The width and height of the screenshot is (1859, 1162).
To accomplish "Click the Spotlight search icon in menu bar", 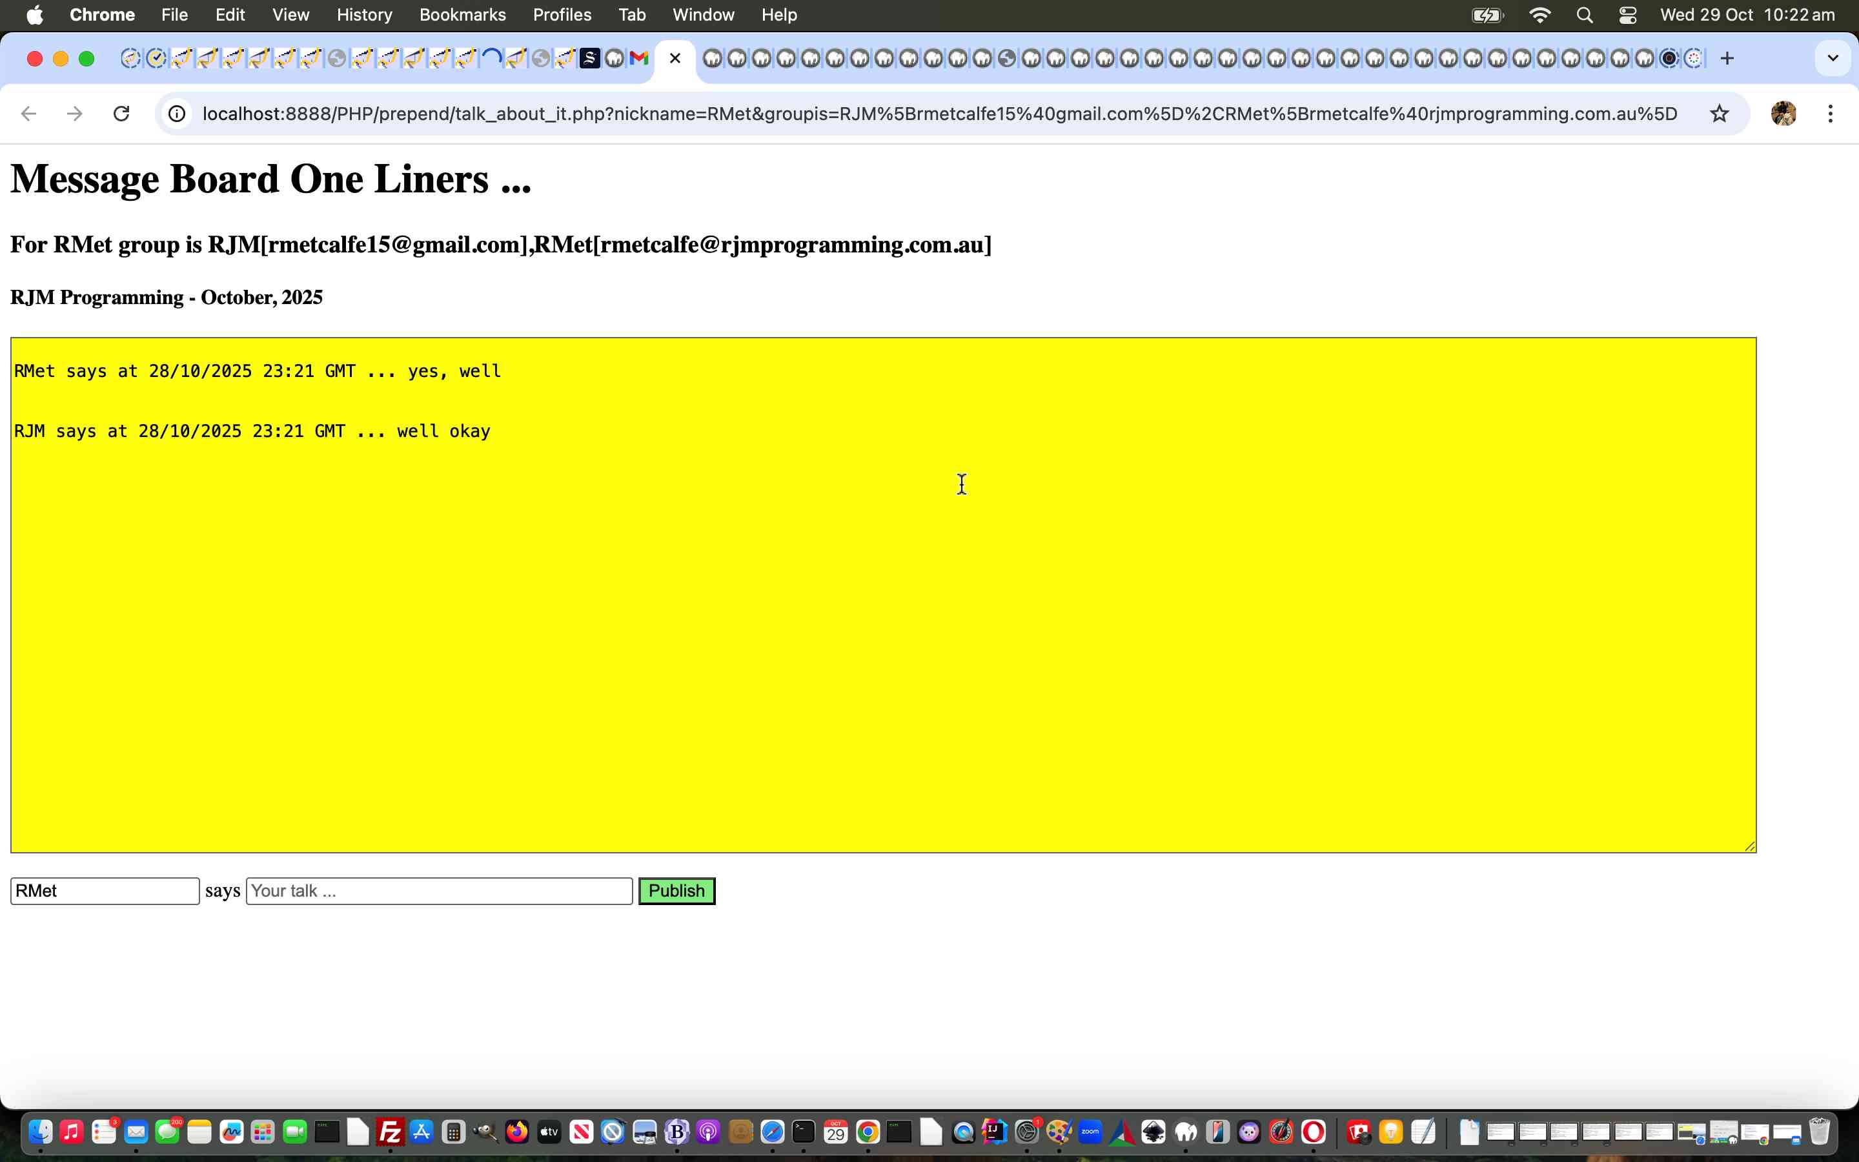I will [x=1584, y=15].
